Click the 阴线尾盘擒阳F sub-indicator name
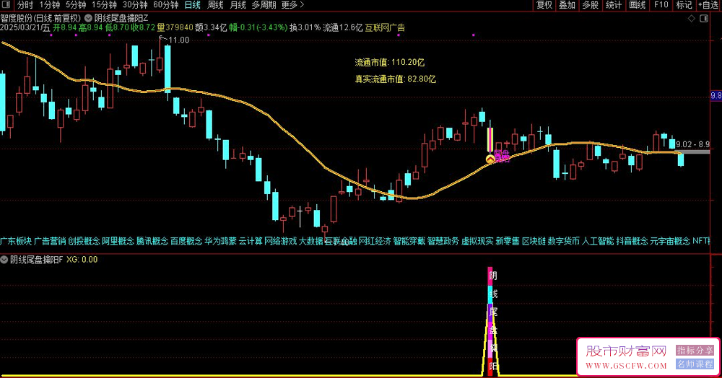Screen dimensions: 722x378 tap(36, 260)
